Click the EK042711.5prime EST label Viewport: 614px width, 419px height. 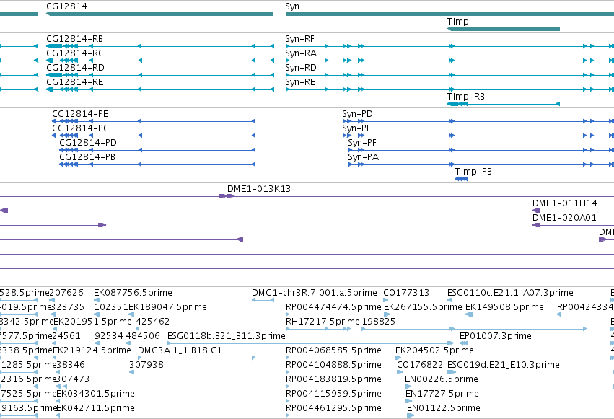click(x=95, y=408)
